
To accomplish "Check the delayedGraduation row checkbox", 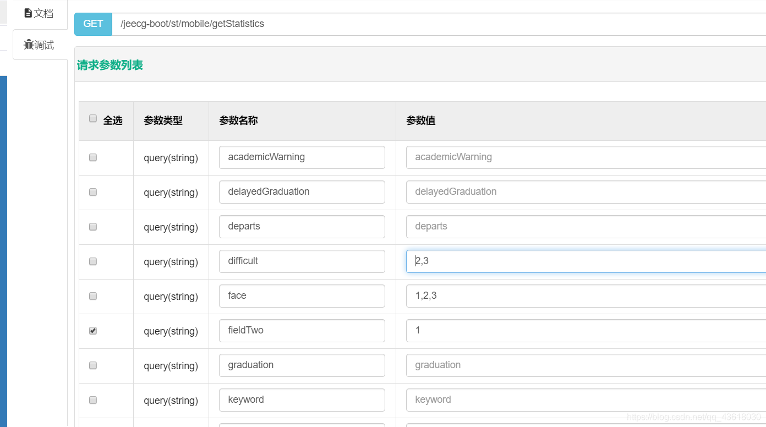I will [93, 192].
